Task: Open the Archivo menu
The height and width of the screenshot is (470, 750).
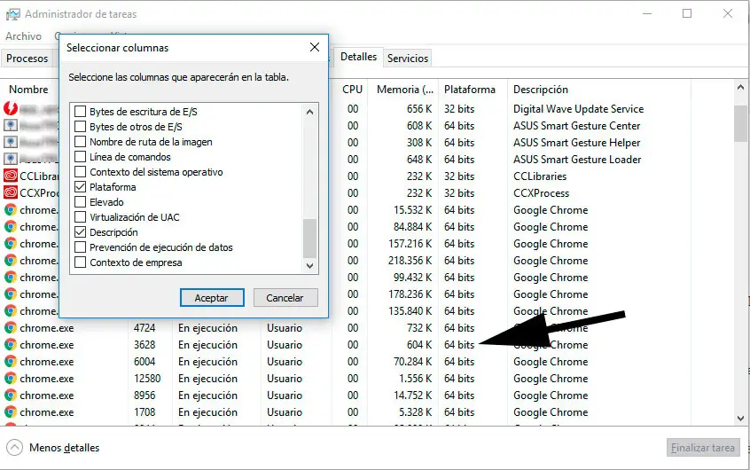Action: (x=23, y=36)
